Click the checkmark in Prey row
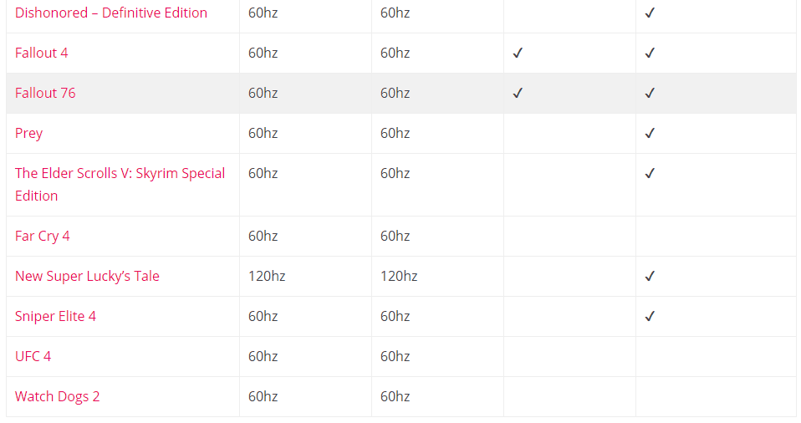Viewport: 801px width, 423px height. (x=650, y=134)
